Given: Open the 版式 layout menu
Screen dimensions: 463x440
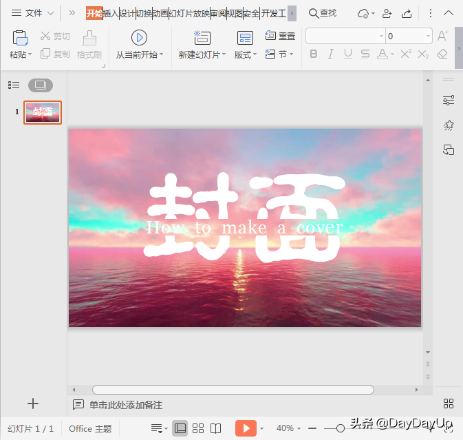Looking at the screenshot, I should (246, 45).
